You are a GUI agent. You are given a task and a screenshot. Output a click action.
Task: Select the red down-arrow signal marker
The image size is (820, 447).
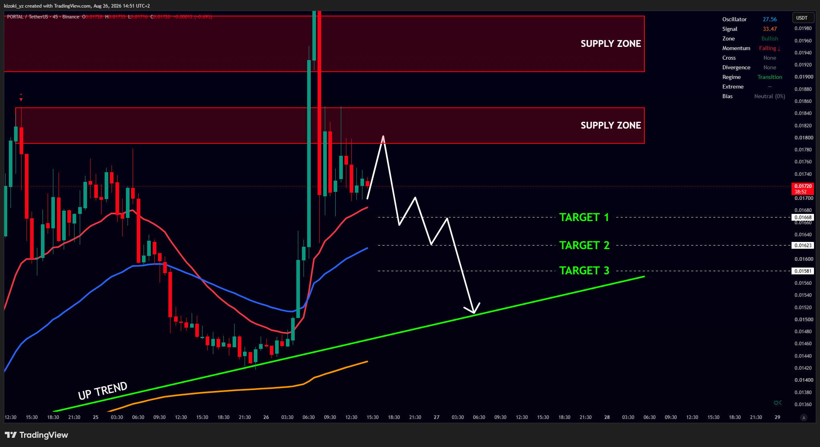tap(21, 99)
